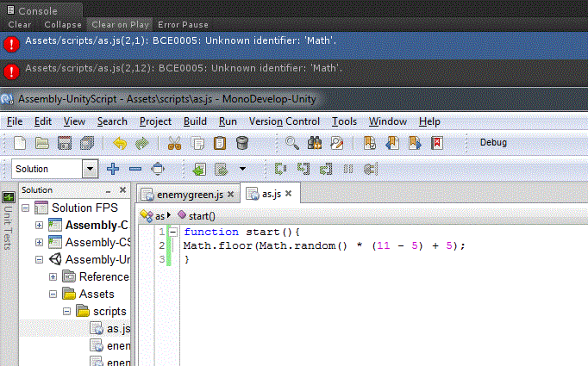Image resolution: width=588 pixels, height=366 pixels.
Task: Click the Paste clipboard icon
Action: (220, 143)
